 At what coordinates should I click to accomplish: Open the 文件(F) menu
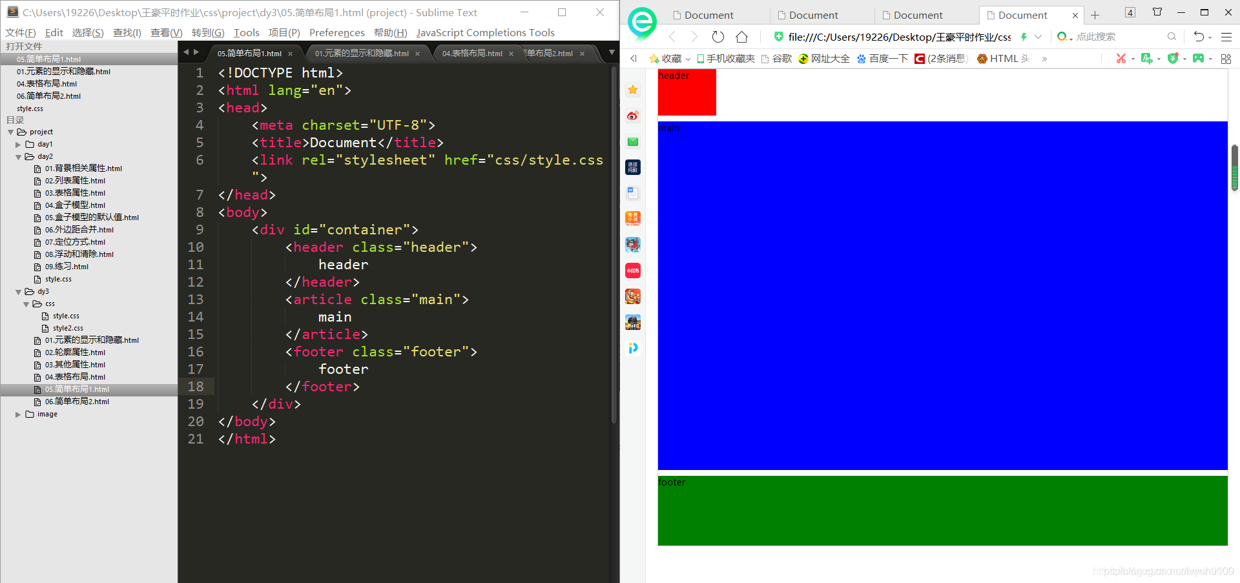click(x=21, y=33)
